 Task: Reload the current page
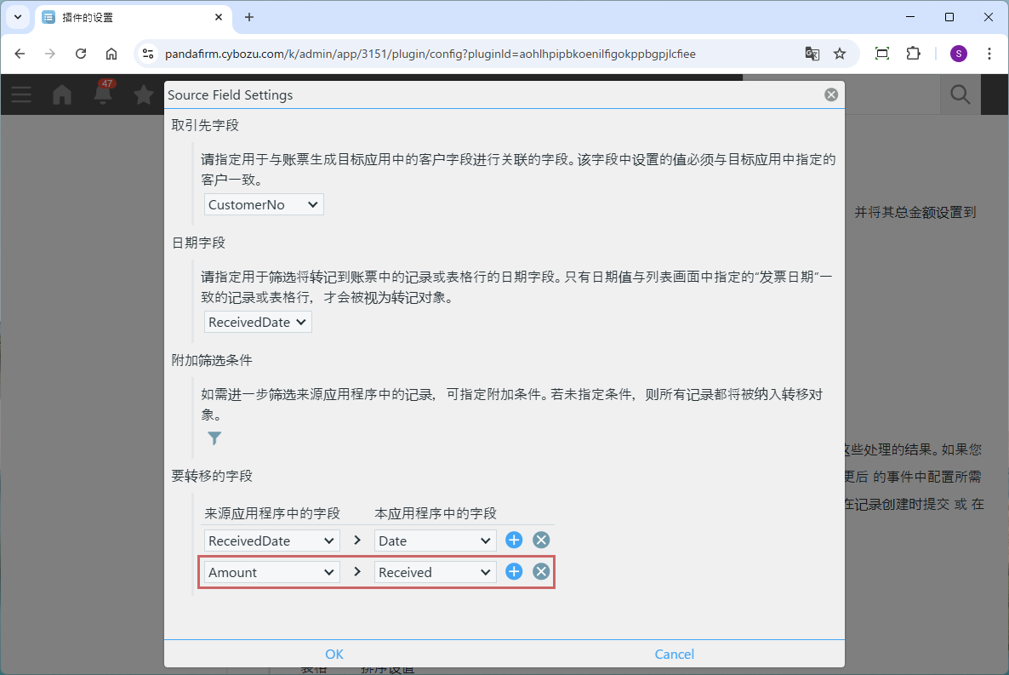tap(81, 54)
